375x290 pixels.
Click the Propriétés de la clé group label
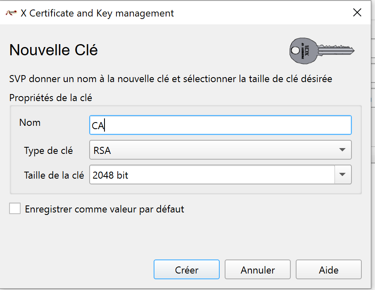click(x=50, y=98)
